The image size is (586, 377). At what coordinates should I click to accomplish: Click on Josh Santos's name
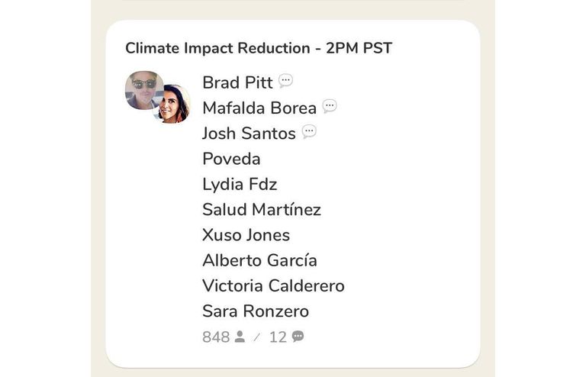[249, 134]
